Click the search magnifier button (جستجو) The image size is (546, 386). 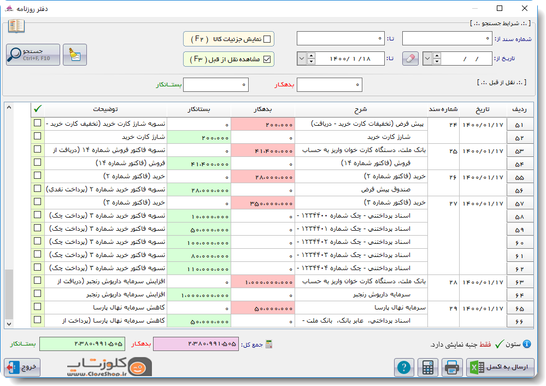point(33,55)
